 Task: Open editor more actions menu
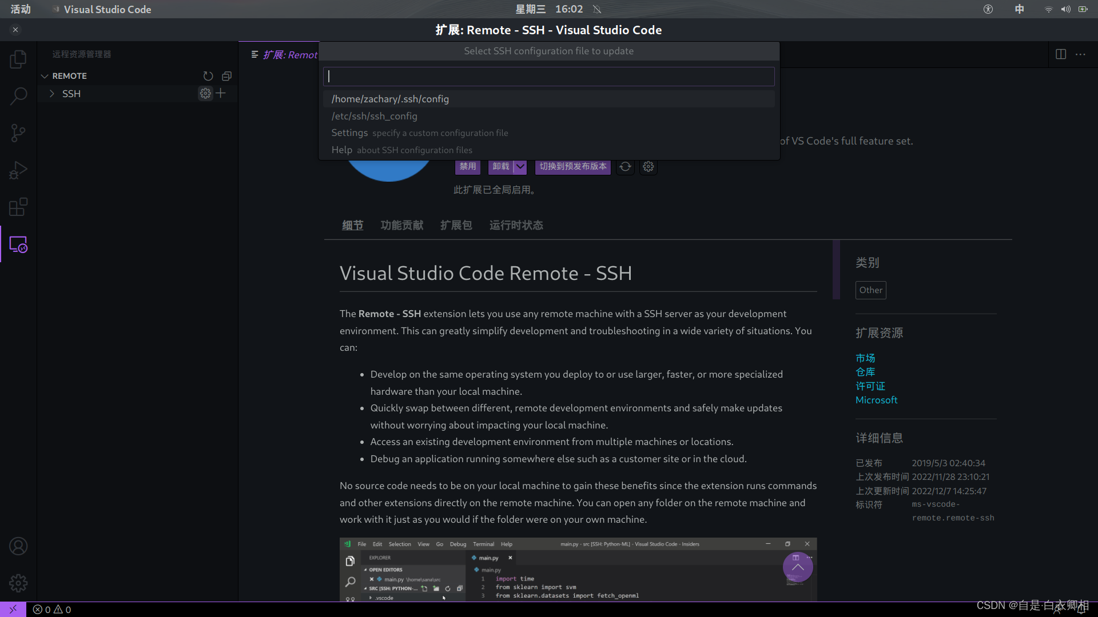(1080, 54)
